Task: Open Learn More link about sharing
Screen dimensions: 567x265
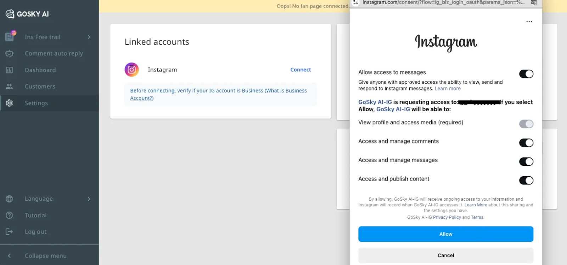Action: [476, 205]
